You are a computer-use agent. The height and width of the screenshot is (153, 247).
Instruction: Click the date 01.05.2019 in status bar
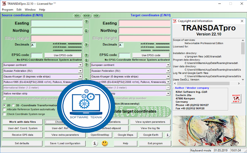pyautogui.click(x=221, y=150)
